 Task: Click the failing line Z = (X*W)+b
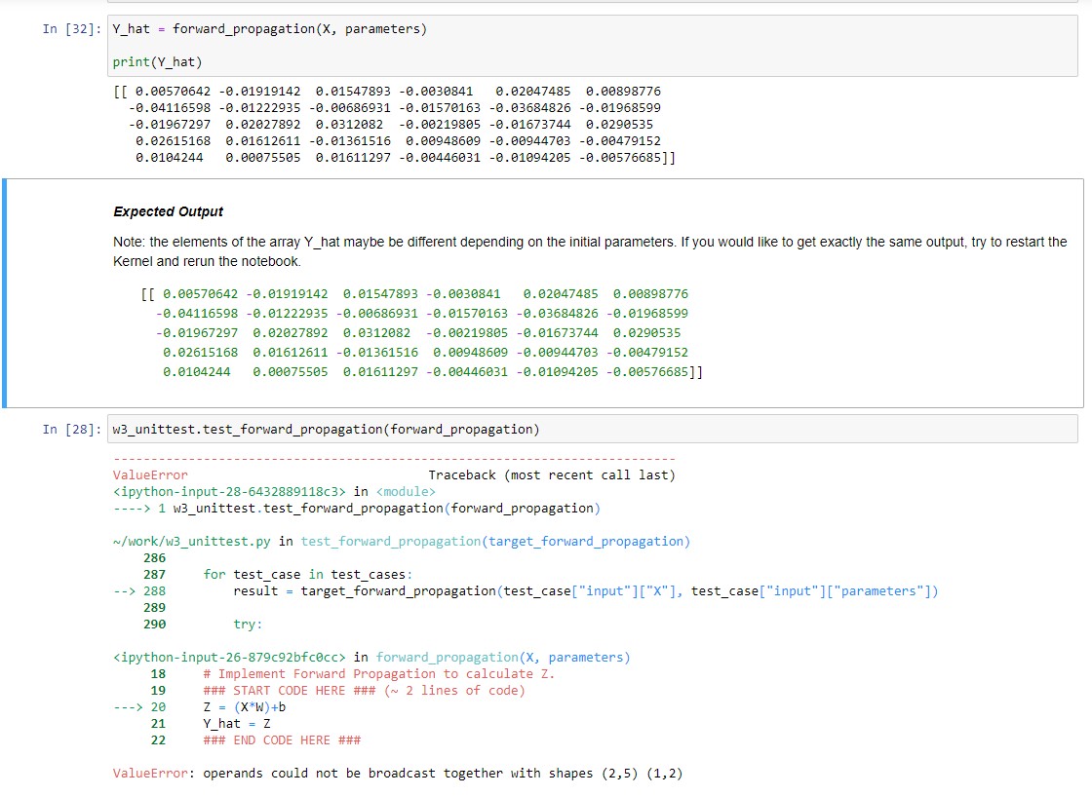pos(245,707)
